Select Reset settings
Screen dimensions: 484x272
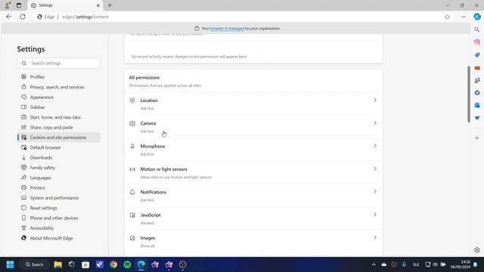59,208
